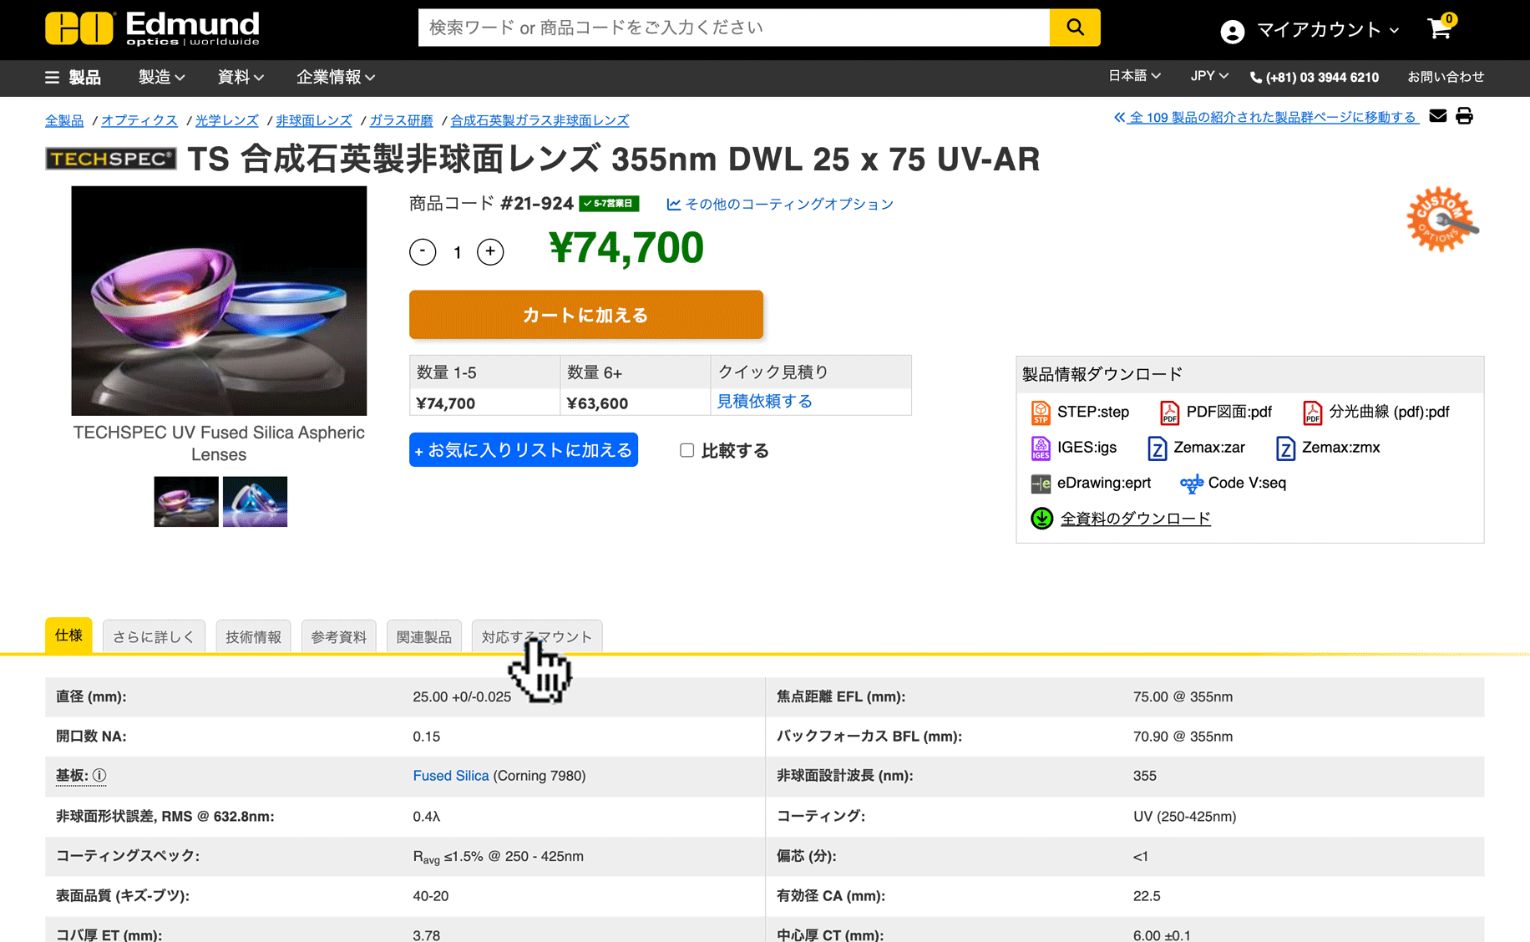1530x942 pixels.
Task: Click the substrate info circle icon
Action: click(x=99, y=776)
